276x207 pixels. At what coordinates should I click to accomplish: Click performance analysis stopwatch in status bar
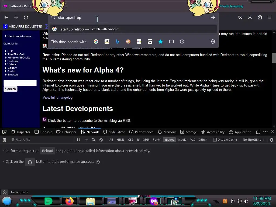click(x=5, y=192)
